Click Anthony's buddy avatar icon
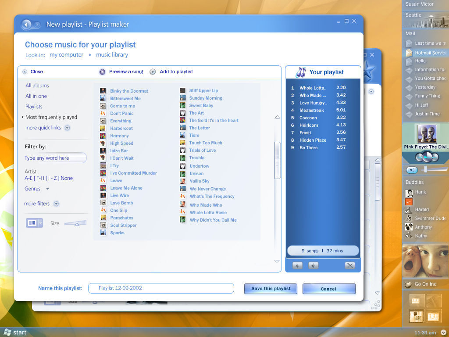449x337 pixels. click(409, 227)
